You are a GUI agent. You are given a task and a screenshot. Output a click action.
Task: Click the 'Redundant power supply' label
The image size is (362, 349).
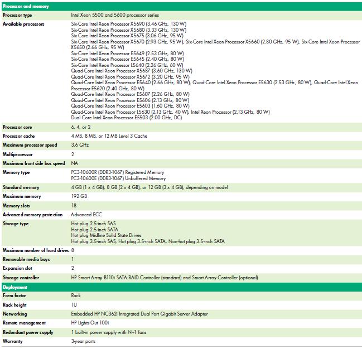(28, 332)
